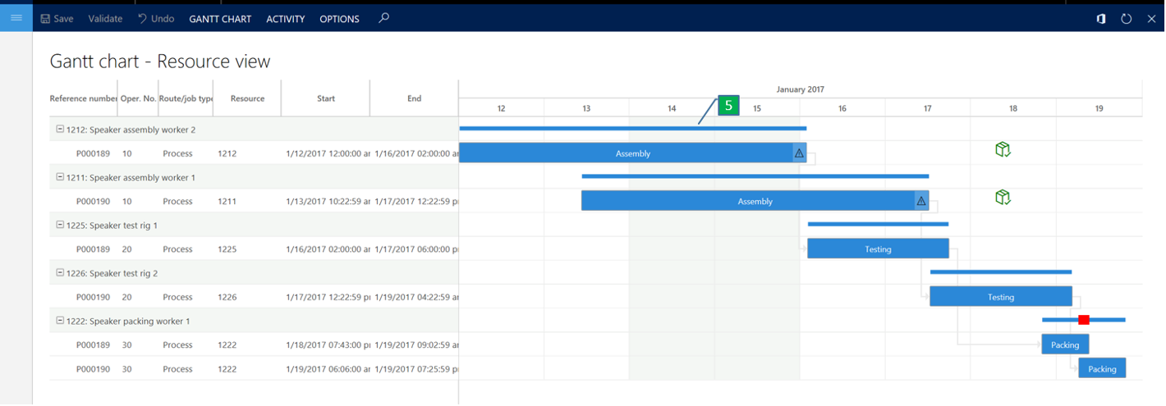Select the Testing bar for P000189
Image resolution: width=1166 pixels, height=406 pixels.
[878, 249]
